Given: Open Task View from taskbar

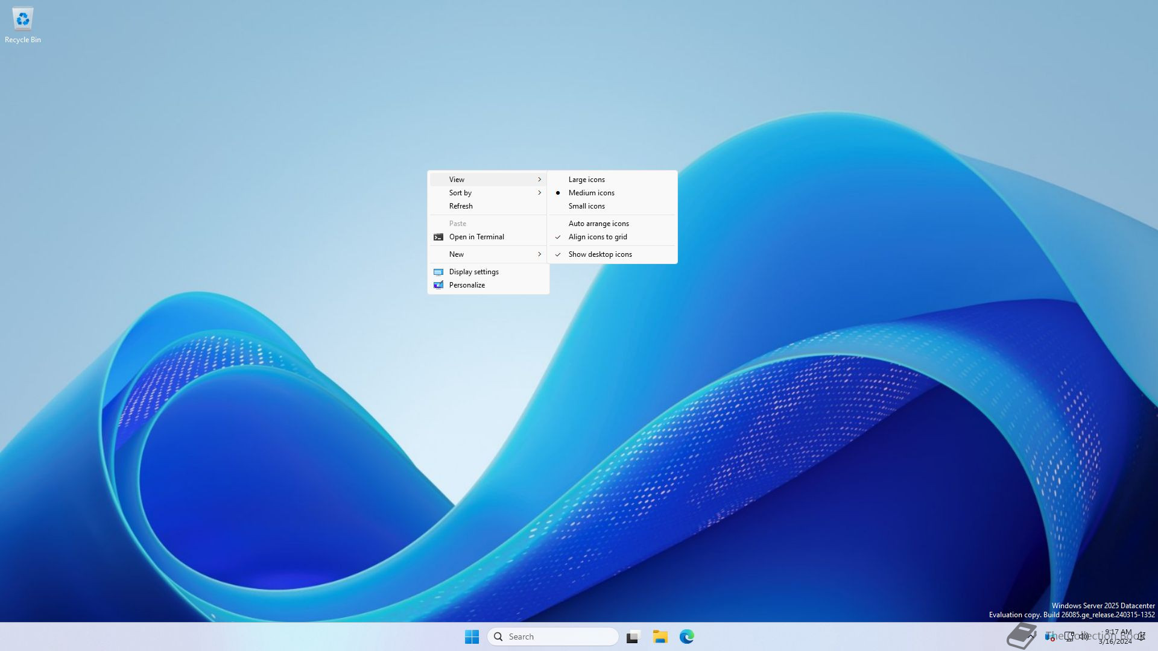Looking at the screenshot, I should tap(633, 637).
